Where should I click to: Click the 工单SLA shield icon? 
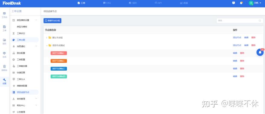click(14, 79)
